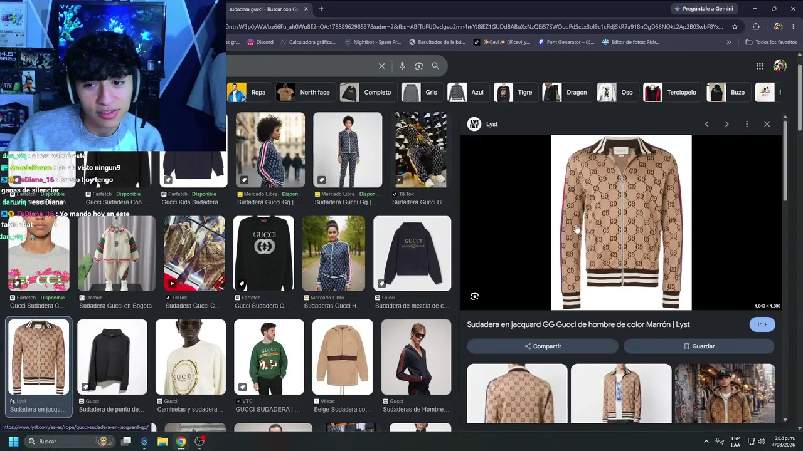Filter results by the Dragon chip
Screen dimensions: 803x451
click(x=566, y=92)
